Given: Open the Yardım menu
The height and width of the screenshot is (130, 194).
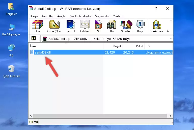Looking at the screenshot, I should 118,16.
